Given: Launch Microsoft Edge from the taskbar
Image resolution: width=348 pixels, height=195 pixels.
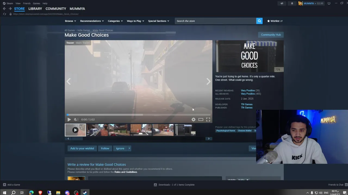Looking at the screenshot, I should coord(31,193).
